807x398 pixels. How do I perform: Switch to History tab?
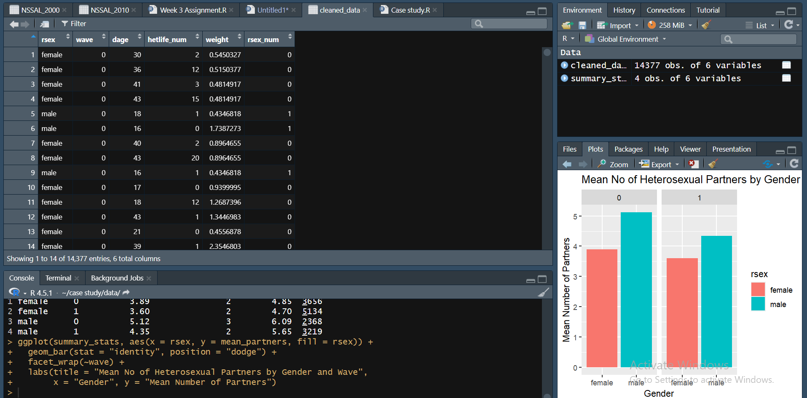(624, 10)
